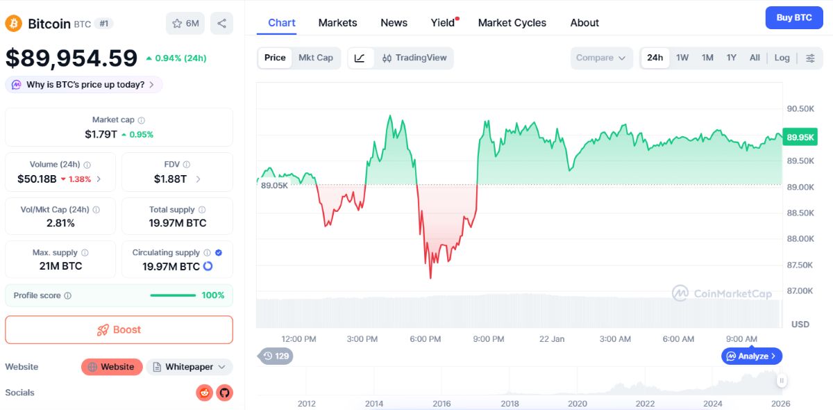This screenshot has width=833, height=410.
Task: Click the $1.79T market cap value
Action: click(101, 134)
